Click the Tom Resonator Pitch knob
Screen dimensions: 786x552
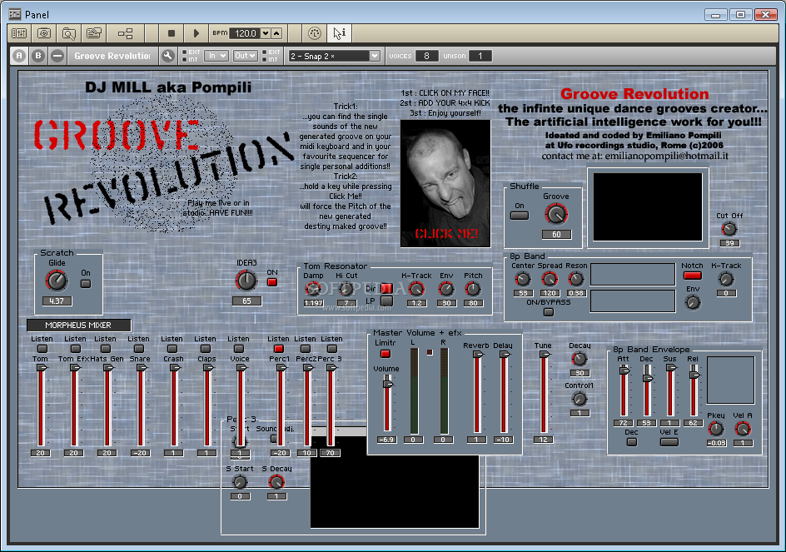(x=473, y=289)
